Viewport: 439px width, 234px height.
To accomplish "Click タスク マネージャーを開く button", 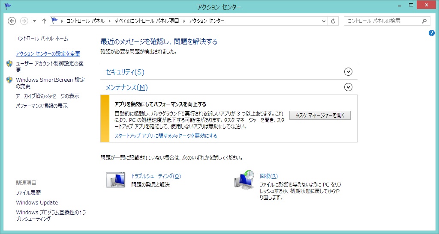I will (320, 116).
